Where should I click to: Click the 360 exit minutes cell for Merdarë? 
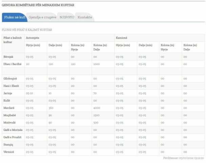[52, 108]
